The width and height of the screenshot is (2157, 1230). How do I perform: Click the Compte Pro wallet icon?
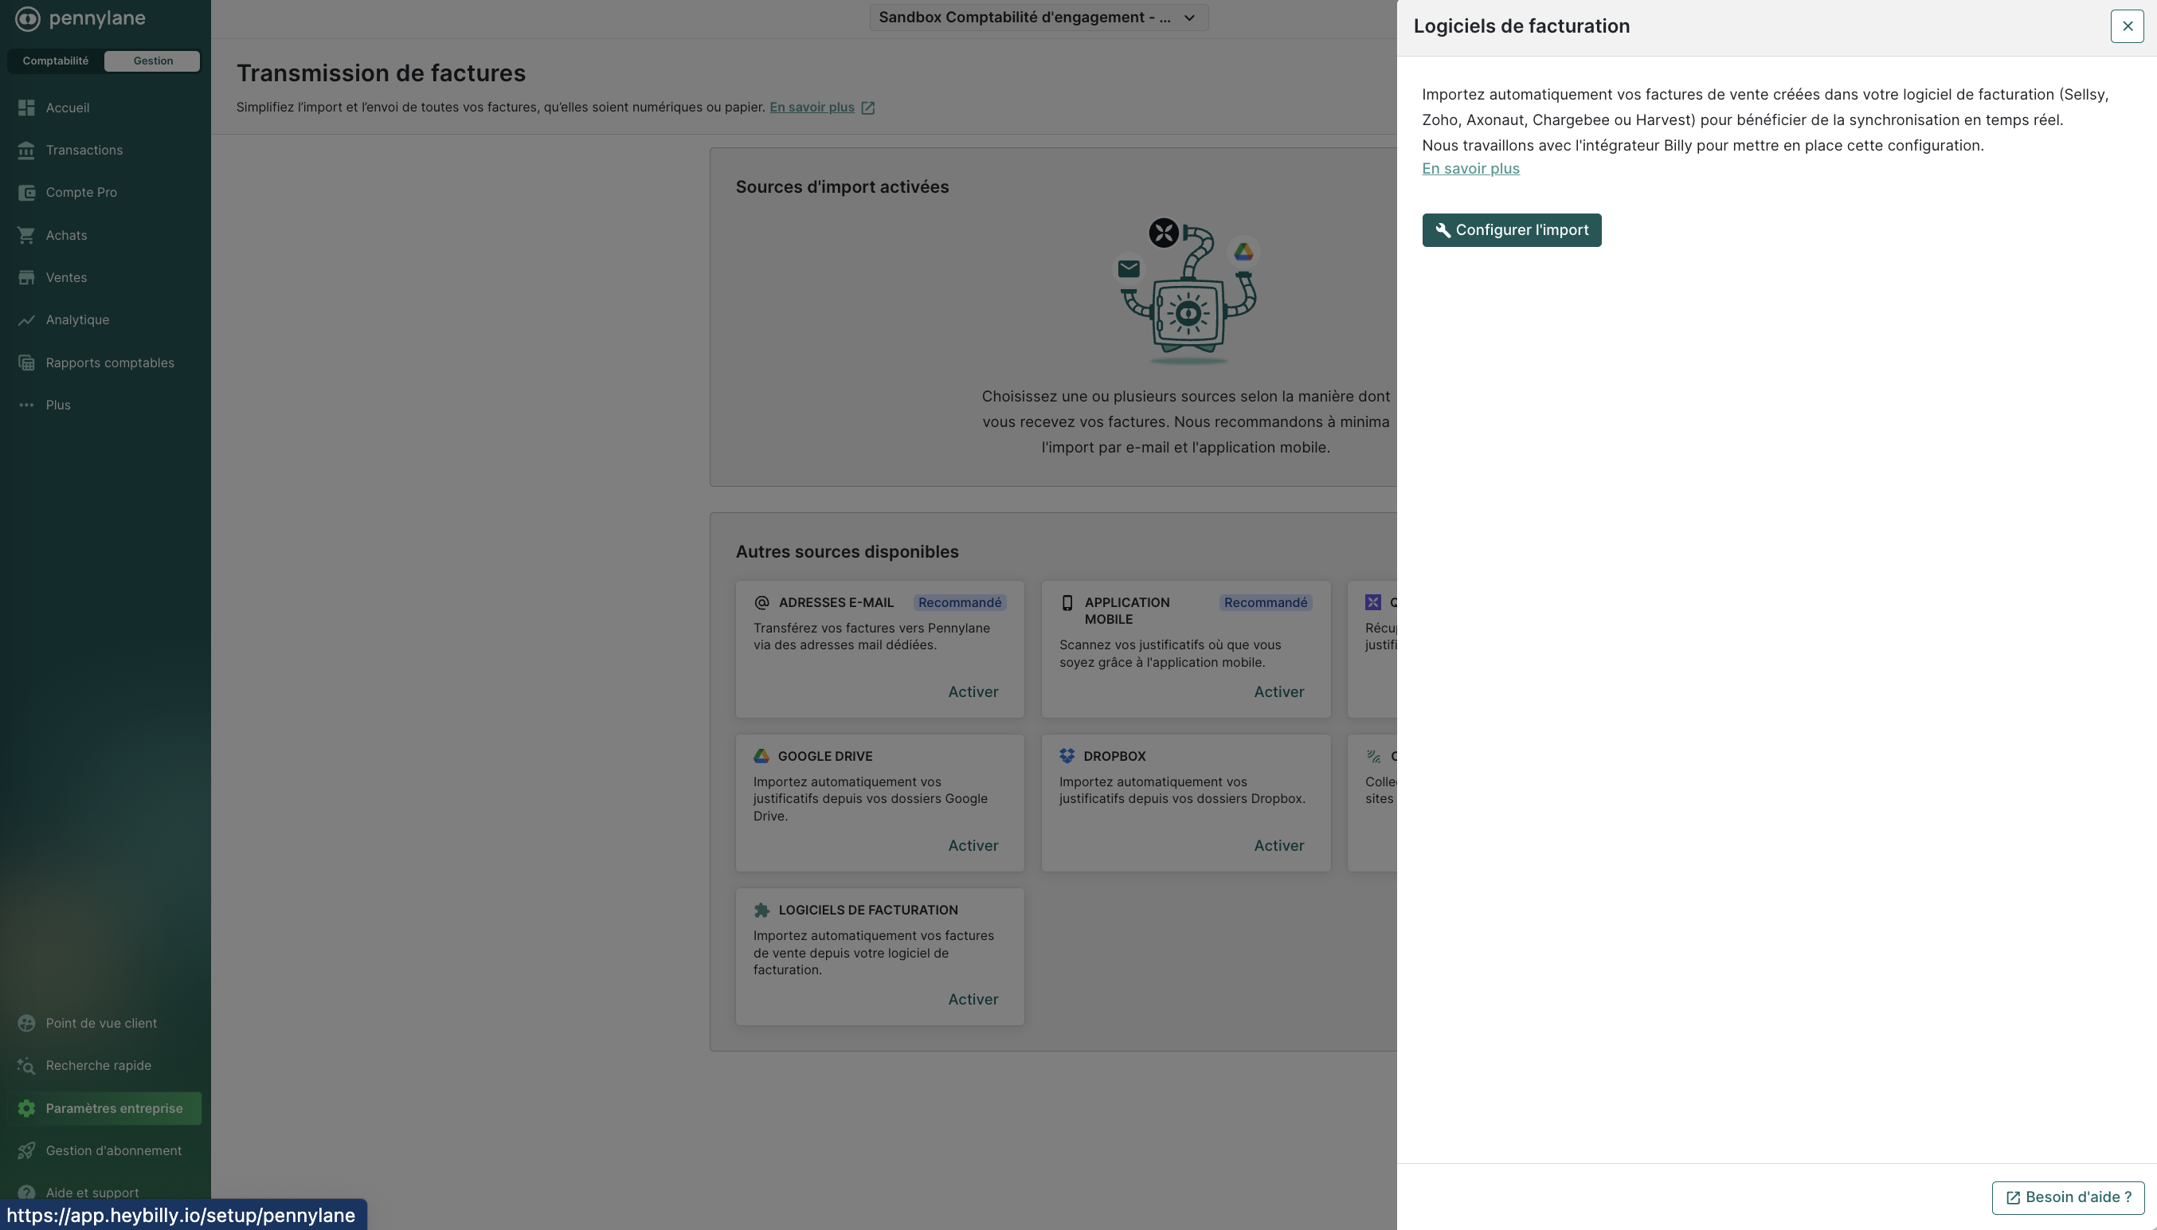click(x=26, y=193)
